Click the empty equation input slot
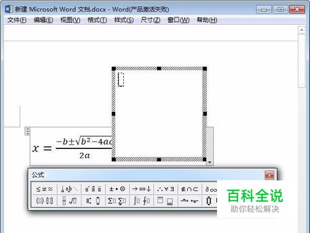 click(121, 80)
